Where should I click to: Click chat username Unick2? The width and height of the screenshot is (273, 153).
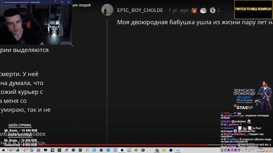pos(226,122)
